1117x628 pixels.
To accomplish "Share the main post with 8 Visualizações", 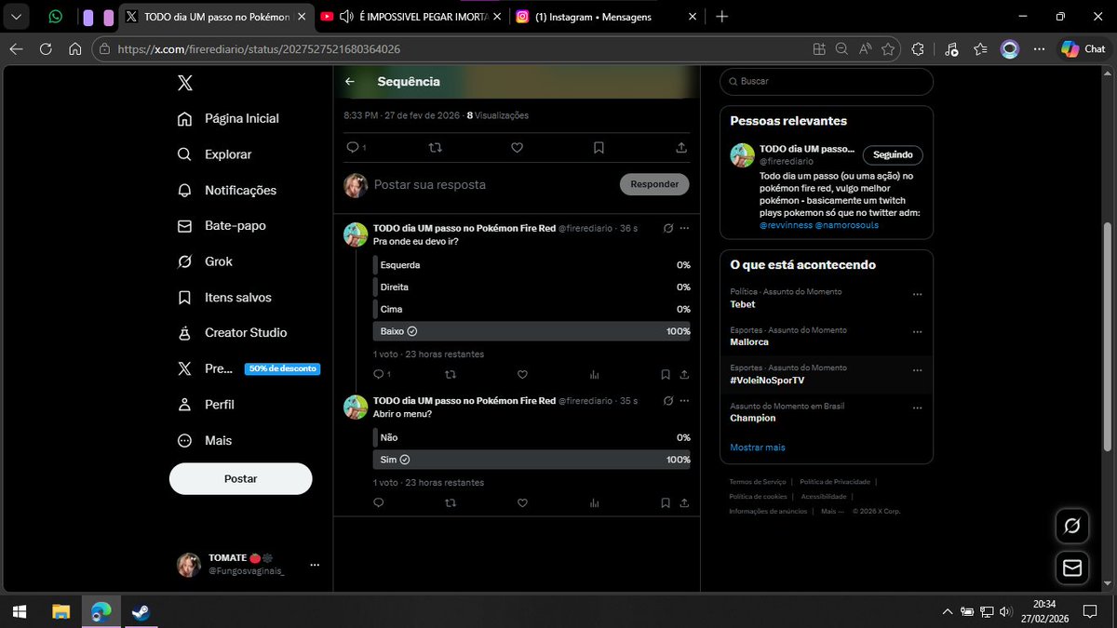I will click(x=680, y=147).
